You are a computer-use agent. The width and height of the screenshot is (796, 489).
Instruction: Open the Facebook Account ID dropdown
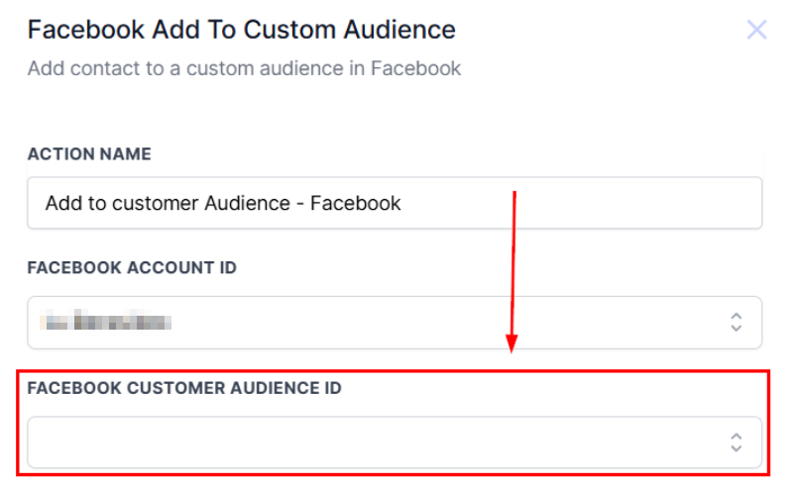click(395, 322)
